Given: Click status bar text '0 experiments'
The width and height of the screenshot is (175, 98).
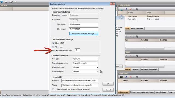Looking at the screenshot, I should 72,95.
